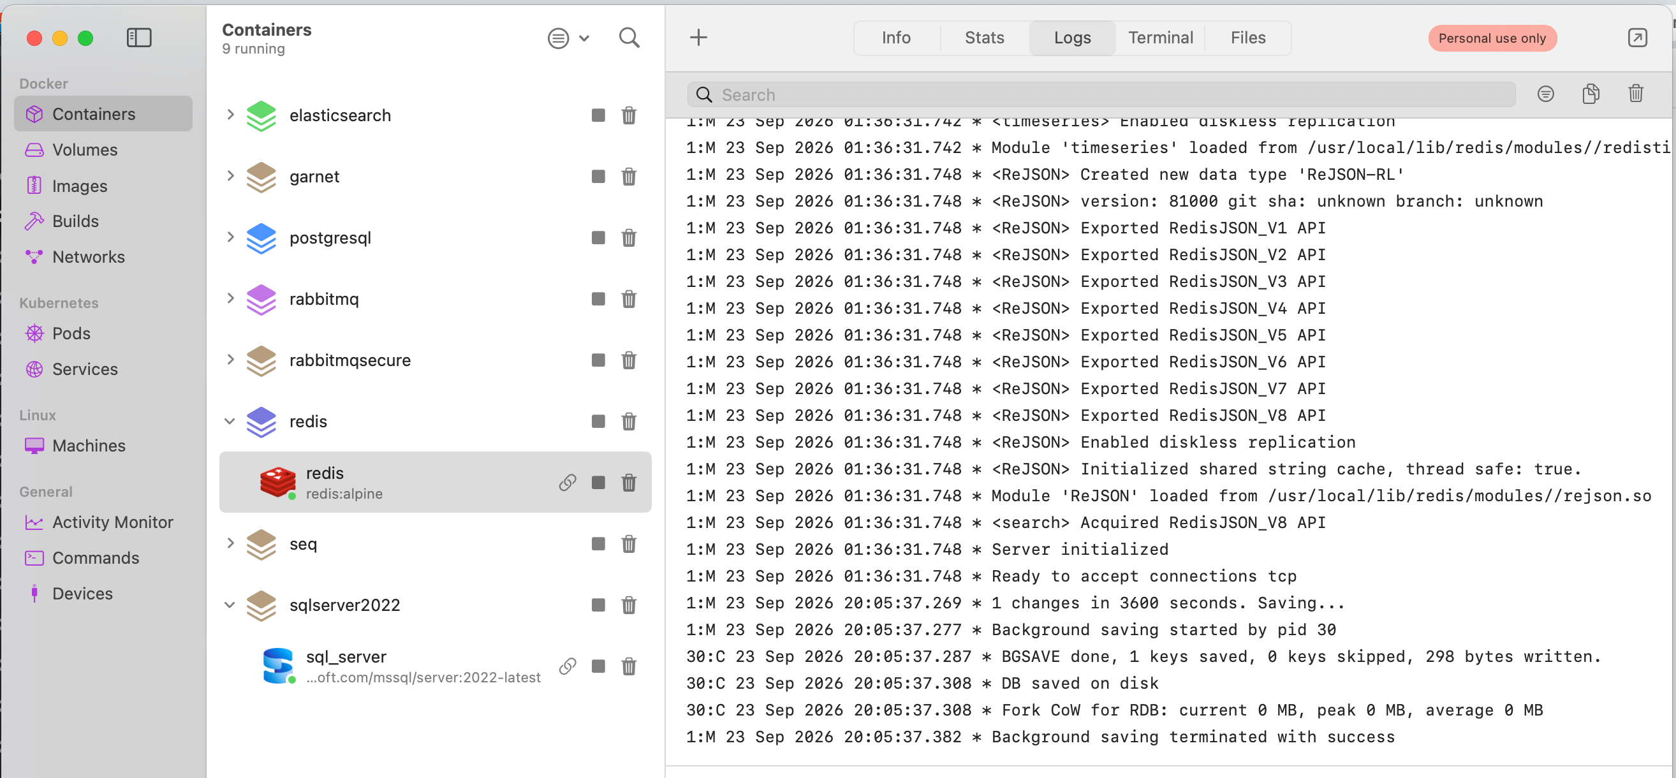Click the log Search field

pos(1101,94)
